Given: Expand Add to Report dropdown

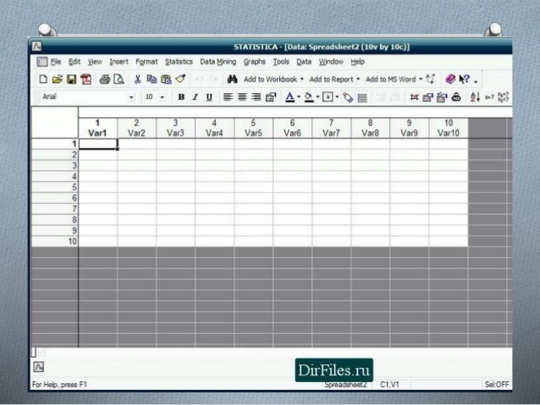Looking at the screenshot, I should click(358, 79).
